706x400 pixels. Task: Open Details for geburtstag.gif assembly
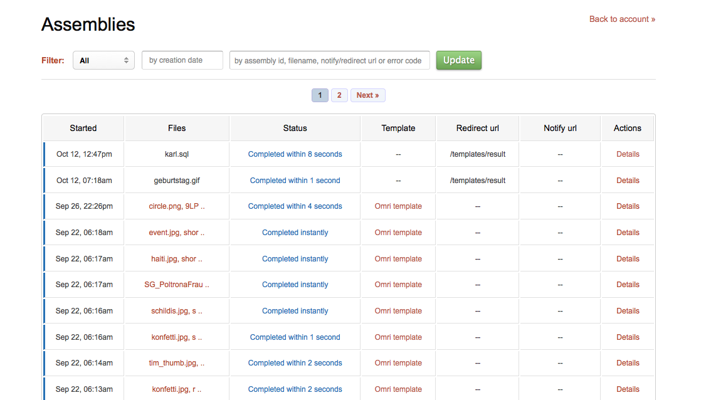(627, 181)
